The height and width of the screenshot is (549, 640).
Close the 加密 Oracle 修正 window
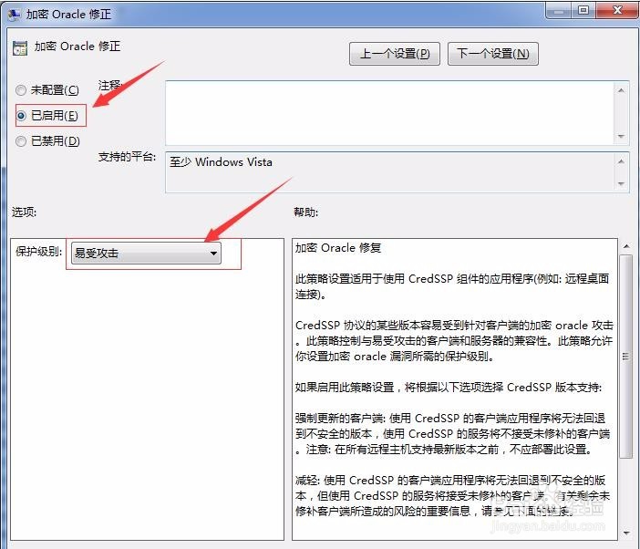coord(617,11)
